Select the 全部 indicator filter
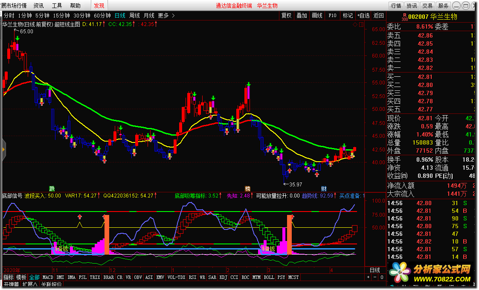This screenshot has width=479, height=290. coord(34,277)
